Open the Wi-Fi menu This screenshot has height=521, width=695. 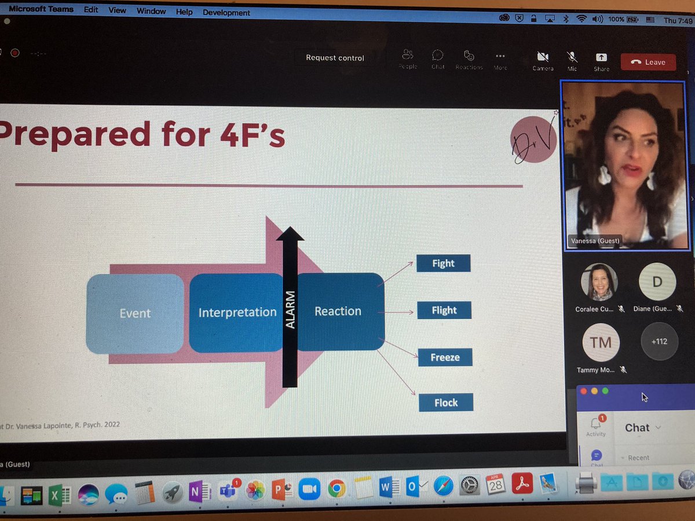[x=581, y=19]
